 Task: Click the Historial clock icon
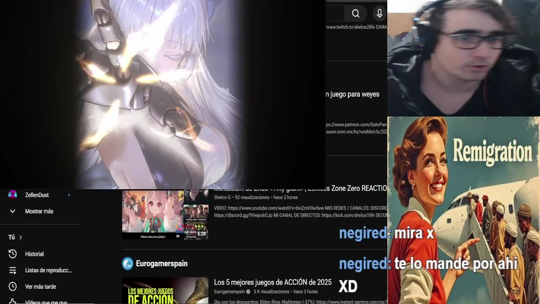13,254
